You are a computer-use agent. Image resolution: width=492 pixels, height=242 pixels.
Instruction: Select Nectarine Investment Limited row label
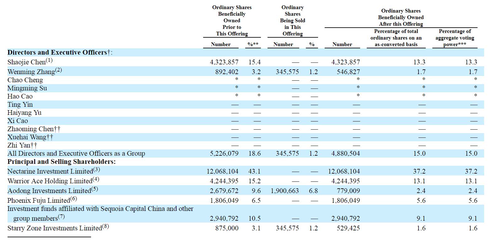(x=50, y=171)
